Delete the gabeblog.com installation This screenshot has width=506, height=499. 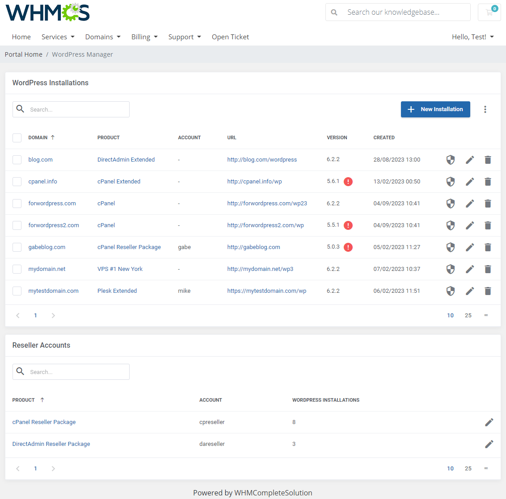pos(488,247)
